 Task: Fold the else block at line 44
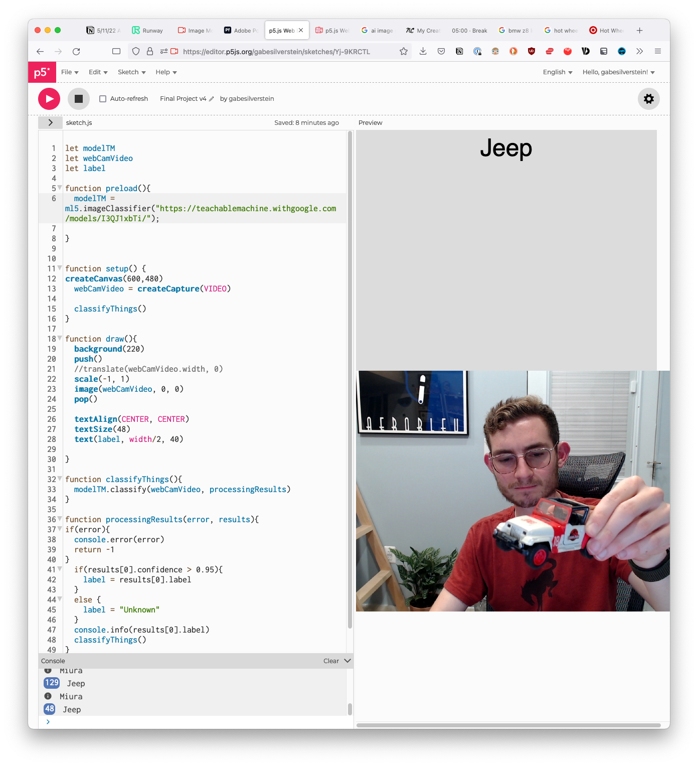pyautogui.click(x=60, y=599)
